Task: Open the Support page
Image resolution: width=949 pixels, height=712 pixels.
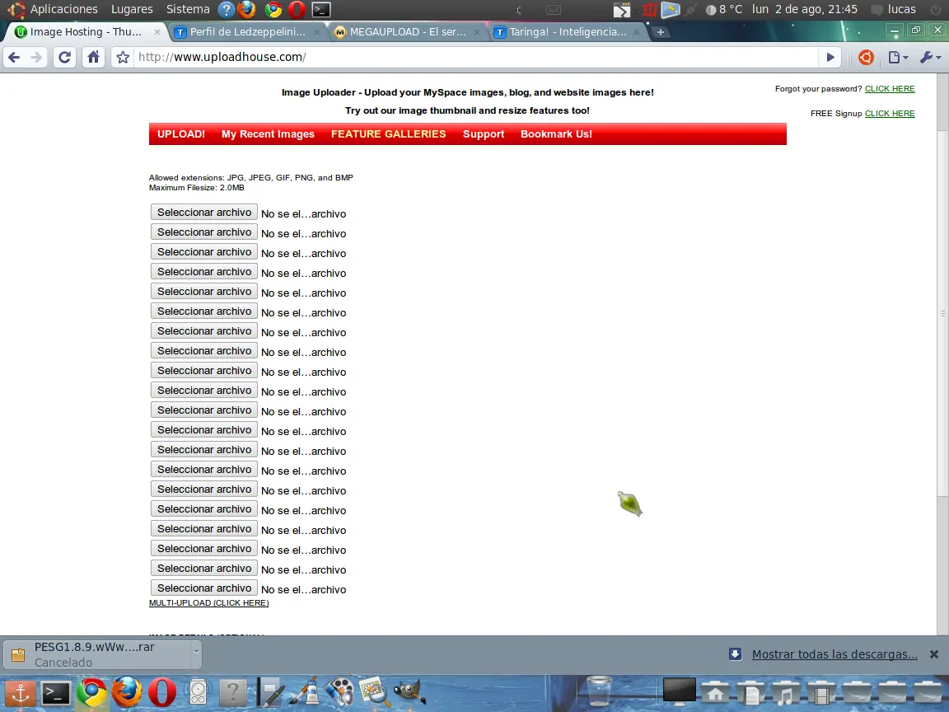Action: 483,133
